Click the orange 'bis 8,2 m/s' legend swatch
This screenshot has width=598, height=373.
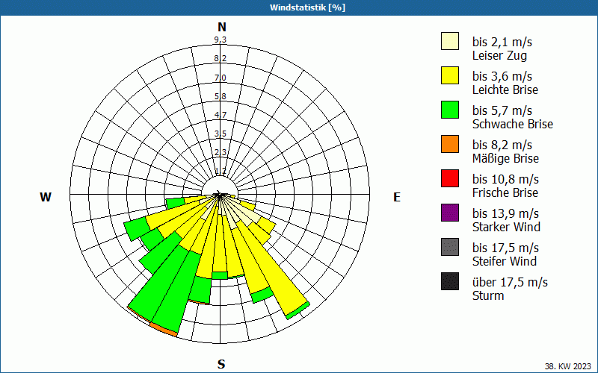[x=450, y=144]
